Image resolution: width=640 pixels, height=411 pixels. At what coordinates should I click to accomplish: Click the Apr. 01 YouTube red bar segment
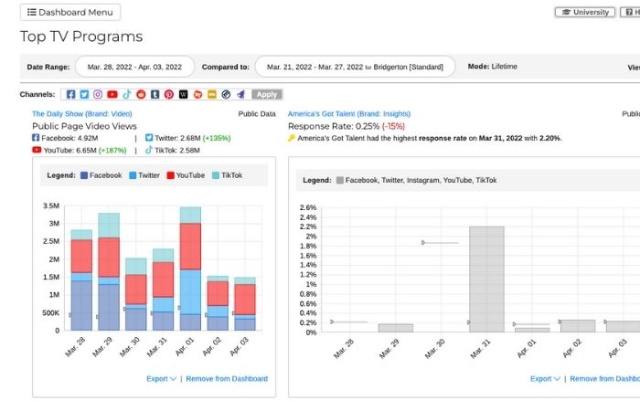pos(190,247)
